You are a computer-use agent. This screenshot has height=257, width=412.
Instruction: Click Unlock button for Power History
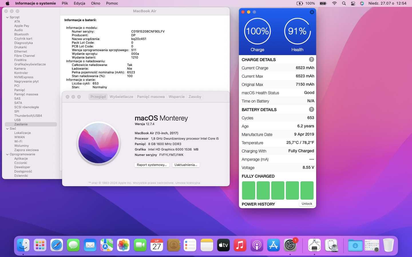tap(307, 204)
